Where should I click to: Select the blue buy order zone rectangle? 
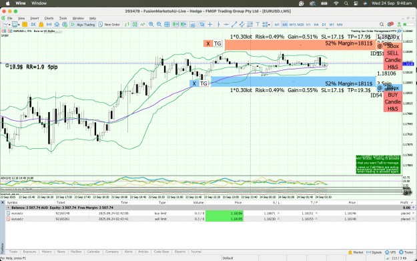(294, 81)
